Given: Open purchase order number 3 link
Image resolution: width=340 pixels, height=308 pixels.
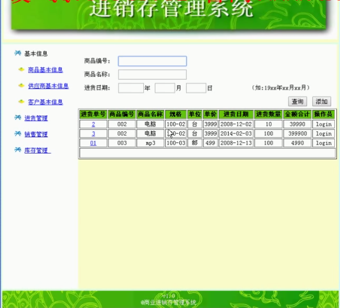Looking at the screenshot, I should pos(93,134).
